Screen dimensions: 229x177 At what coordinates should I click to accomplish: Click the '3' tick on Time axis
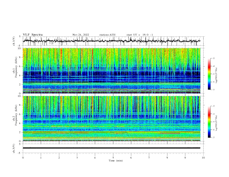77,158
